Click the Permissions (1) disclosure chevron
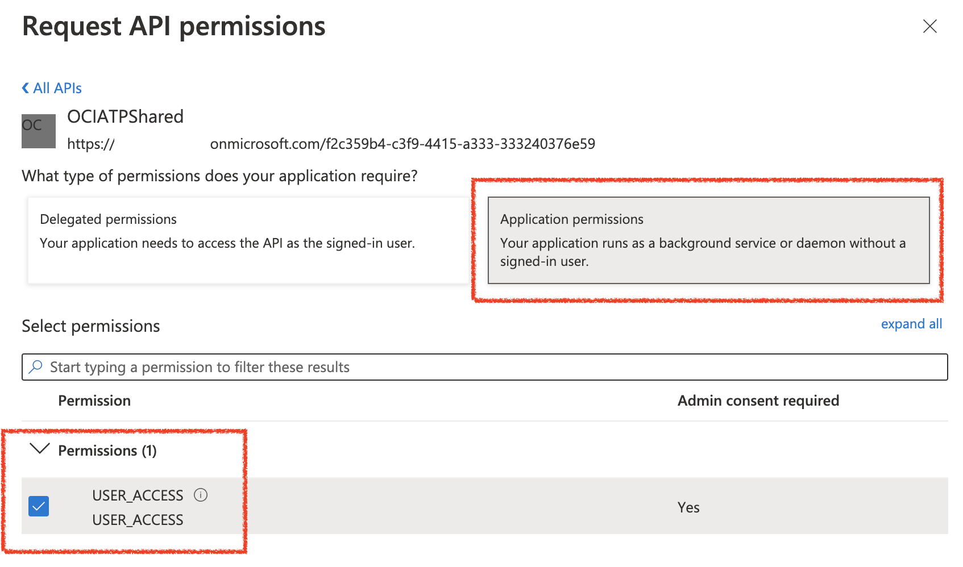 click(x=39, y=451)
